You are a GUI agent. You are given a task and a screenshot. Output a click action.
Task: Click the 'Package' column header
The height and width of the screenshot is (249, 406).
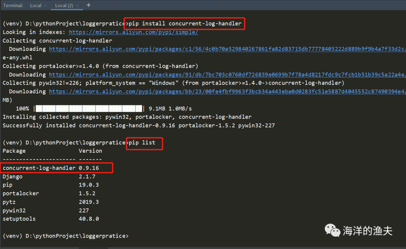(14, 151)
